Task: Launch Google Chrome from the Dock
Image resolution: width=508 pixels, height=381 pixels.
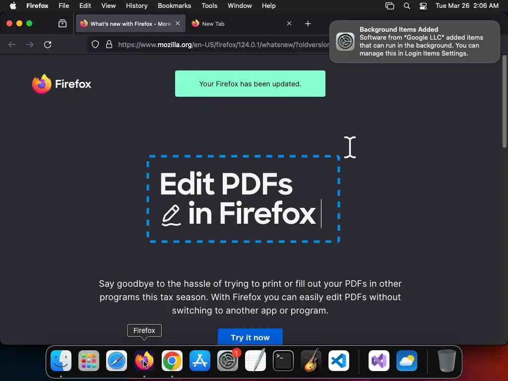Action: point(172,361)
